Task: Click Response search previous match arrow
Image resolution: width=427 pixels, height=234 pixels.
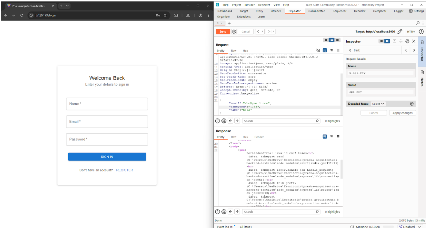Action: point(231,212)
